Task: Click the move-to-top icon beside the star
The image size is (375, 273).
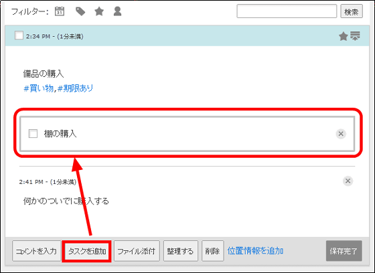Action: 355,36
